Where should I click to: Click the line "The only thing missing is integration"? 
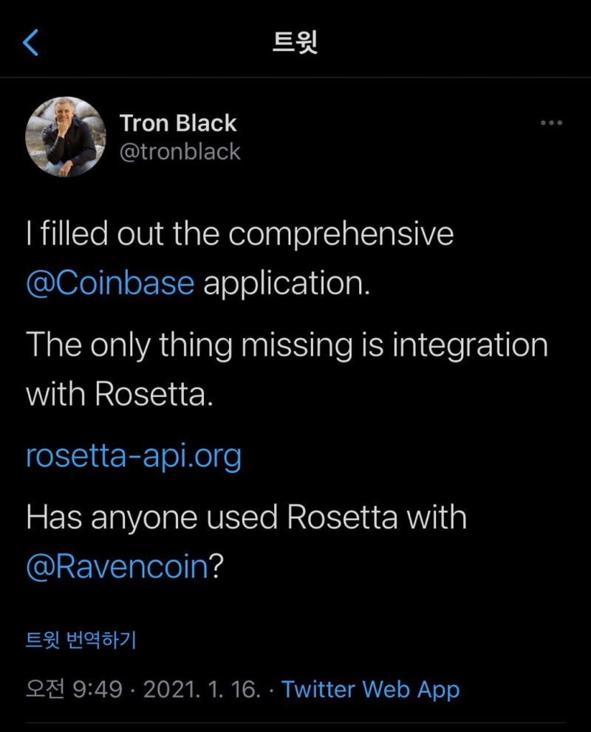click(287, 345)
